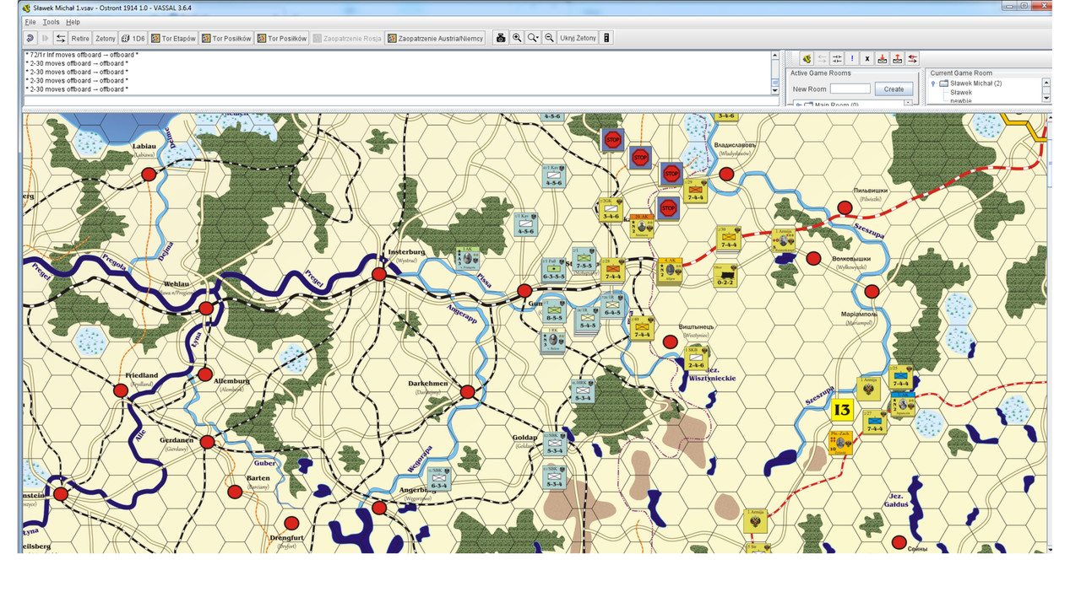The width and height of the screenshot is (1081, 608).
Task: Open the Help menu
Action: click(x=73, y=22)
